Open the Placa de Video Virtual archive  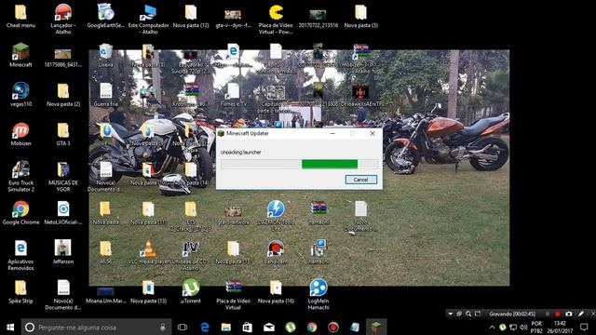[233, 295]
